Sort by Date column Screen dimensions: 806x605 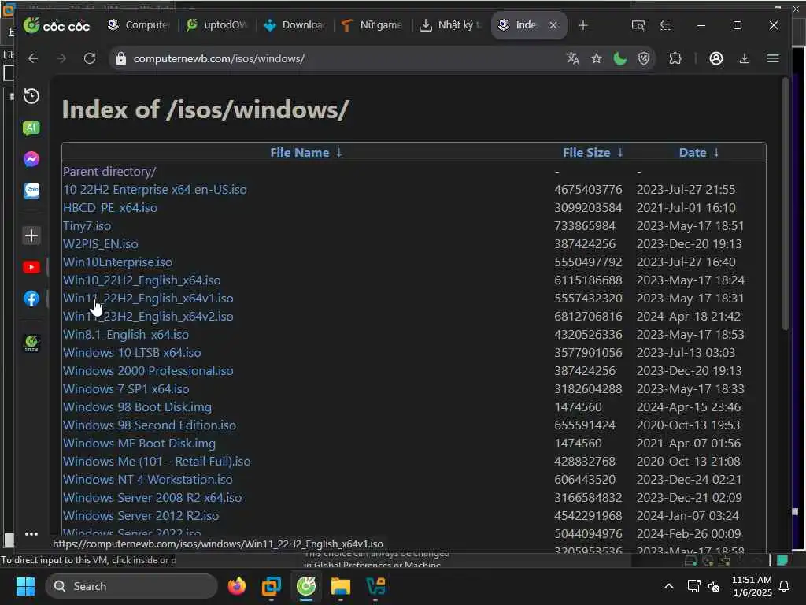pyautogui.click(x=699, y=153)
